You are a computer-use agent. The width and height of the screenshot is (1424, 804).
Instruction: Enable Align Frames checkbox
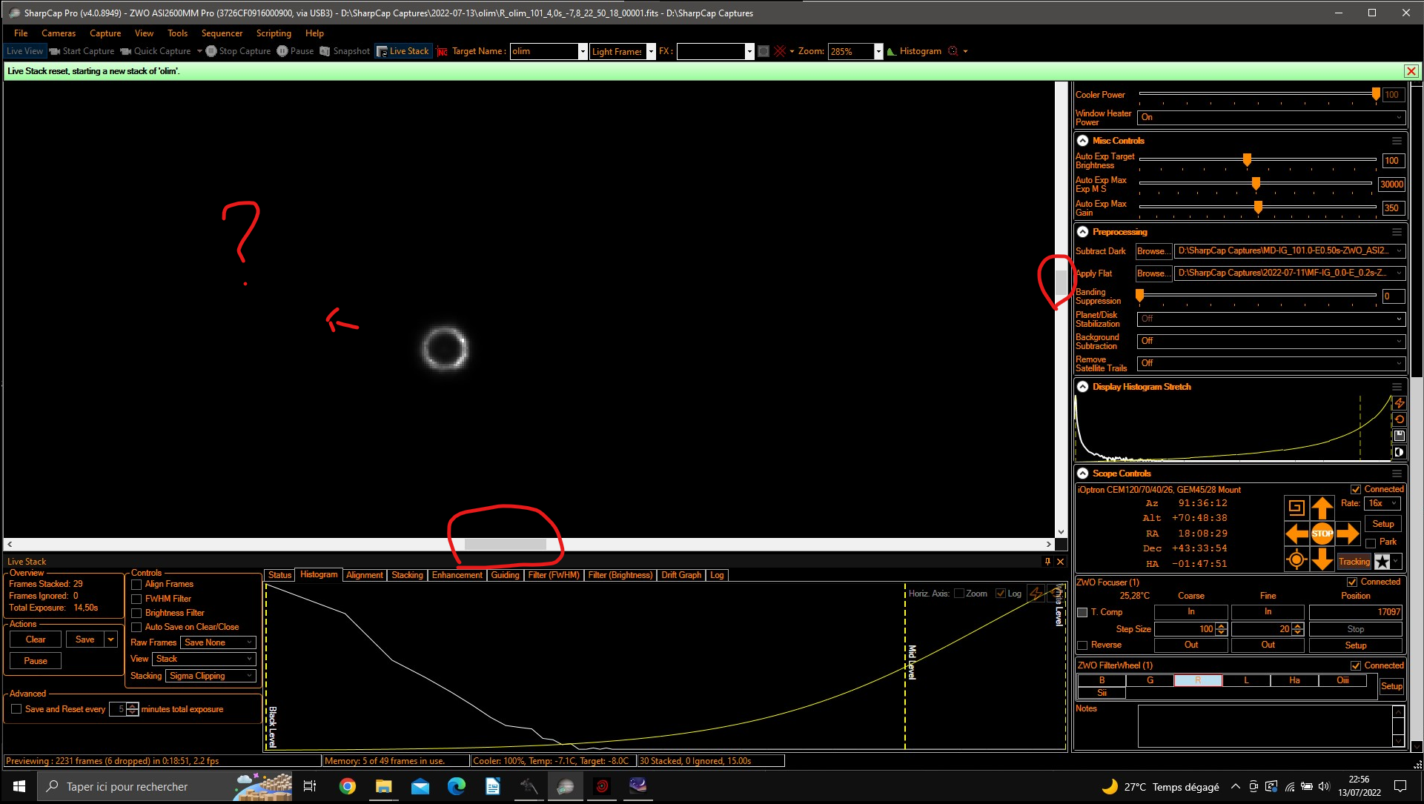pos(136,585)
